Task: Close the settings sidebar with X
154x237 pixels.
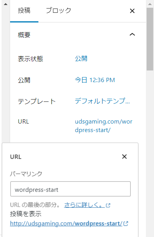Action: (132, 11)
